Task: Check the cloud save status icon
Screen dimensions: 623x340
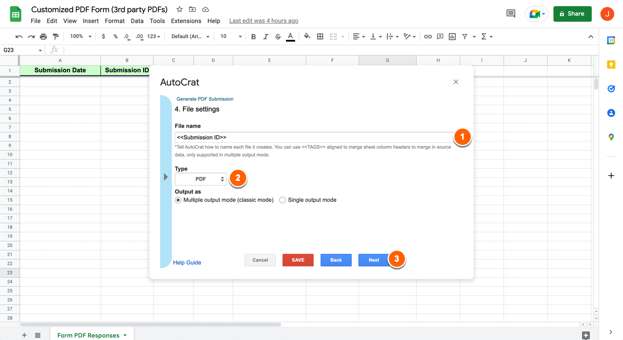Action: 206,9
